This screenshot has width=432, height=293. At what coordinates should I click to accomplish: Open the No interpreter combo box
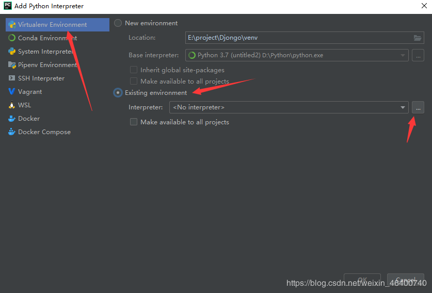289,107
